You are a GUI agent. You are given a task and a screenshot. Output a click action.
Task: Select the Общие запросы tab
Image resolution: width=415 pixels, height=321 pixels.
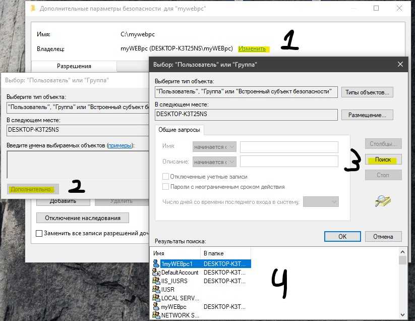point(179,130)
